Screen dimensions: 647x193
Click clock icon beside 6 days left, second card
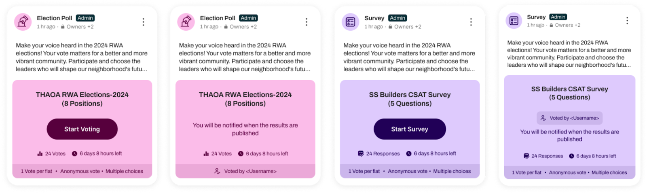[x=241, y=154]
